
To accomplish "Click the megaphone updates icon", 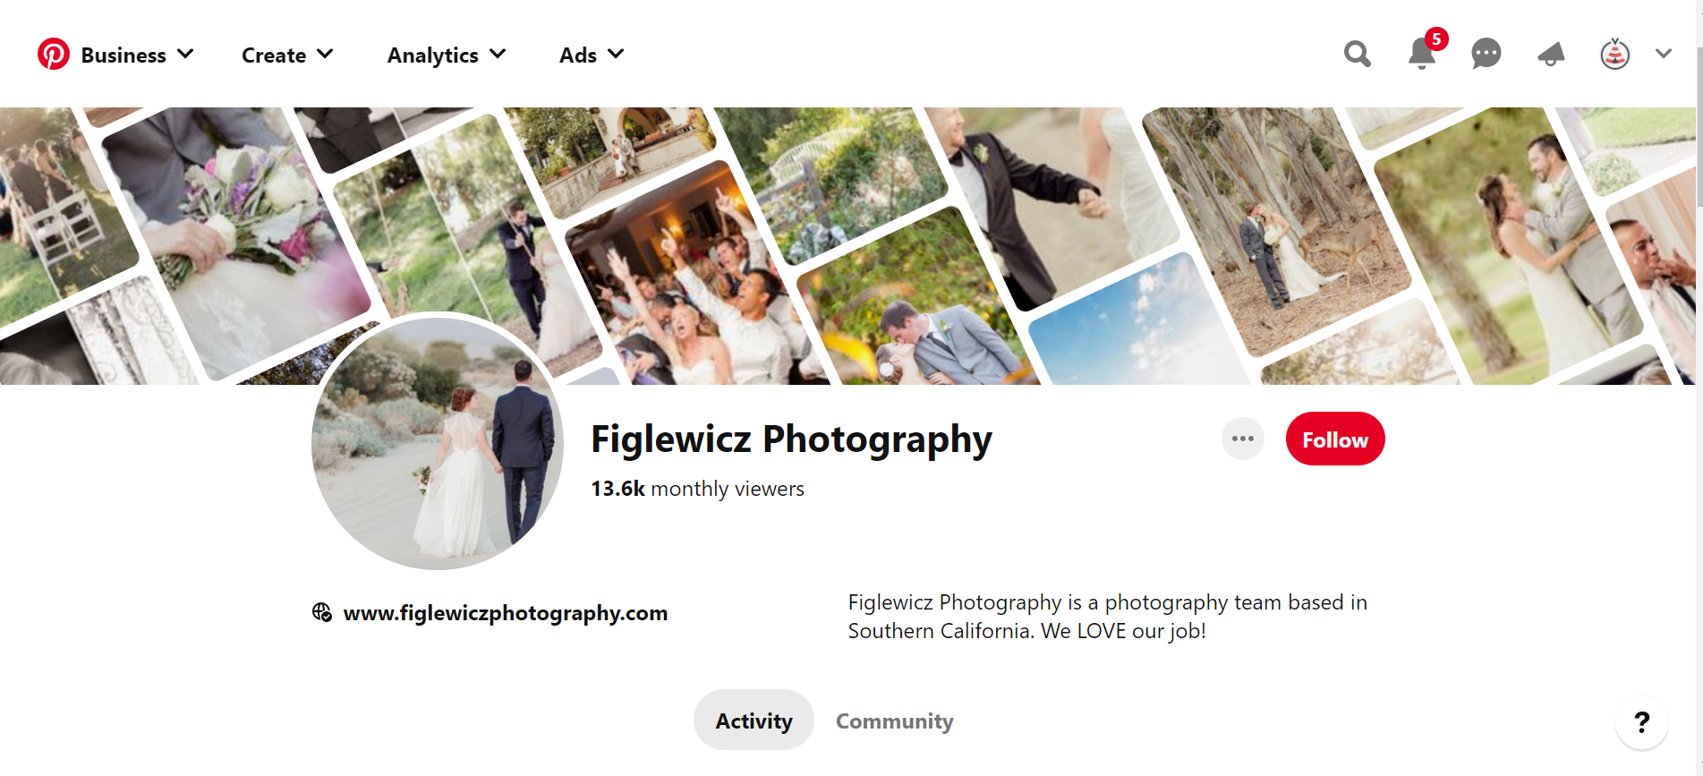I will tap(1551, 55).
